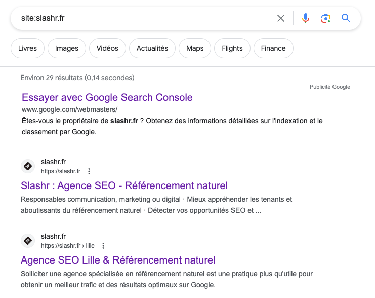The image size is (375, 298).
Task: Open three-dot options for slashr.fr result
Action: point(90,171)
